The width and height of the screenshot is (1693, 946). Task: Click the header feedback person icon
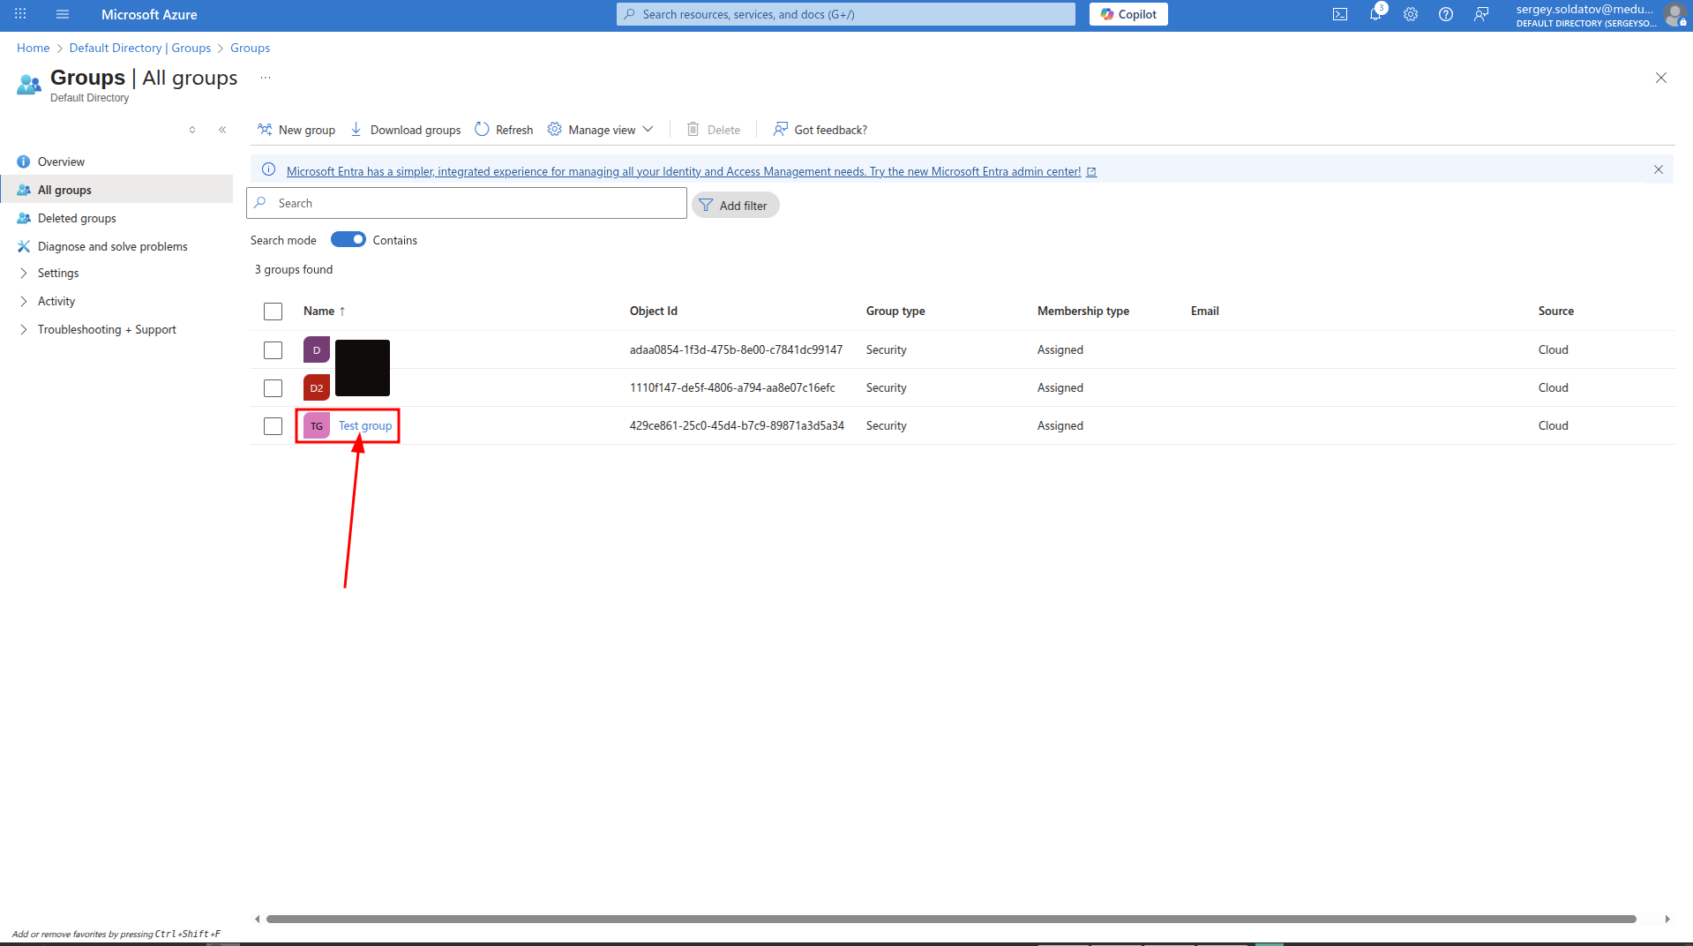[x=1481, y=14]
